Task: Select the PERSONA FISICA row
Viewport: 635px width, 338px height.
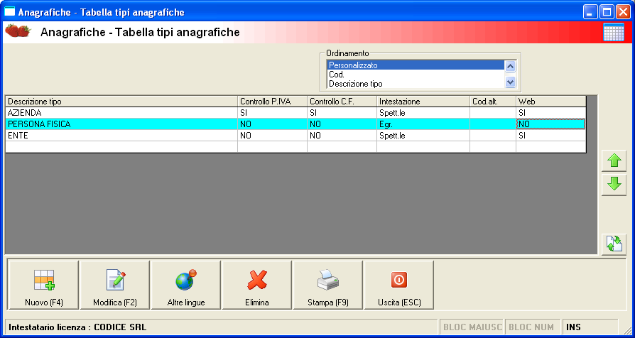Action: (295, 124)
